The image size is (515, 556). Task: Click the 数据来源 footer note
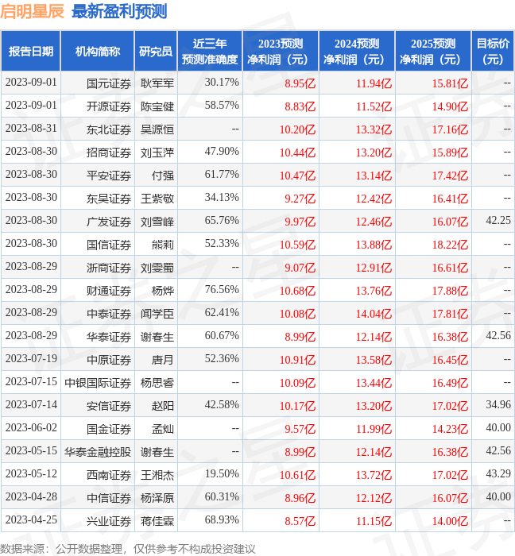tap(128, 549)
